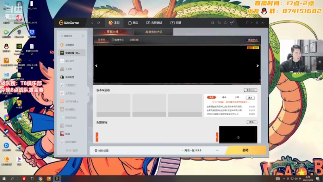Show previous banner slide with left arrow

(96, 66)
